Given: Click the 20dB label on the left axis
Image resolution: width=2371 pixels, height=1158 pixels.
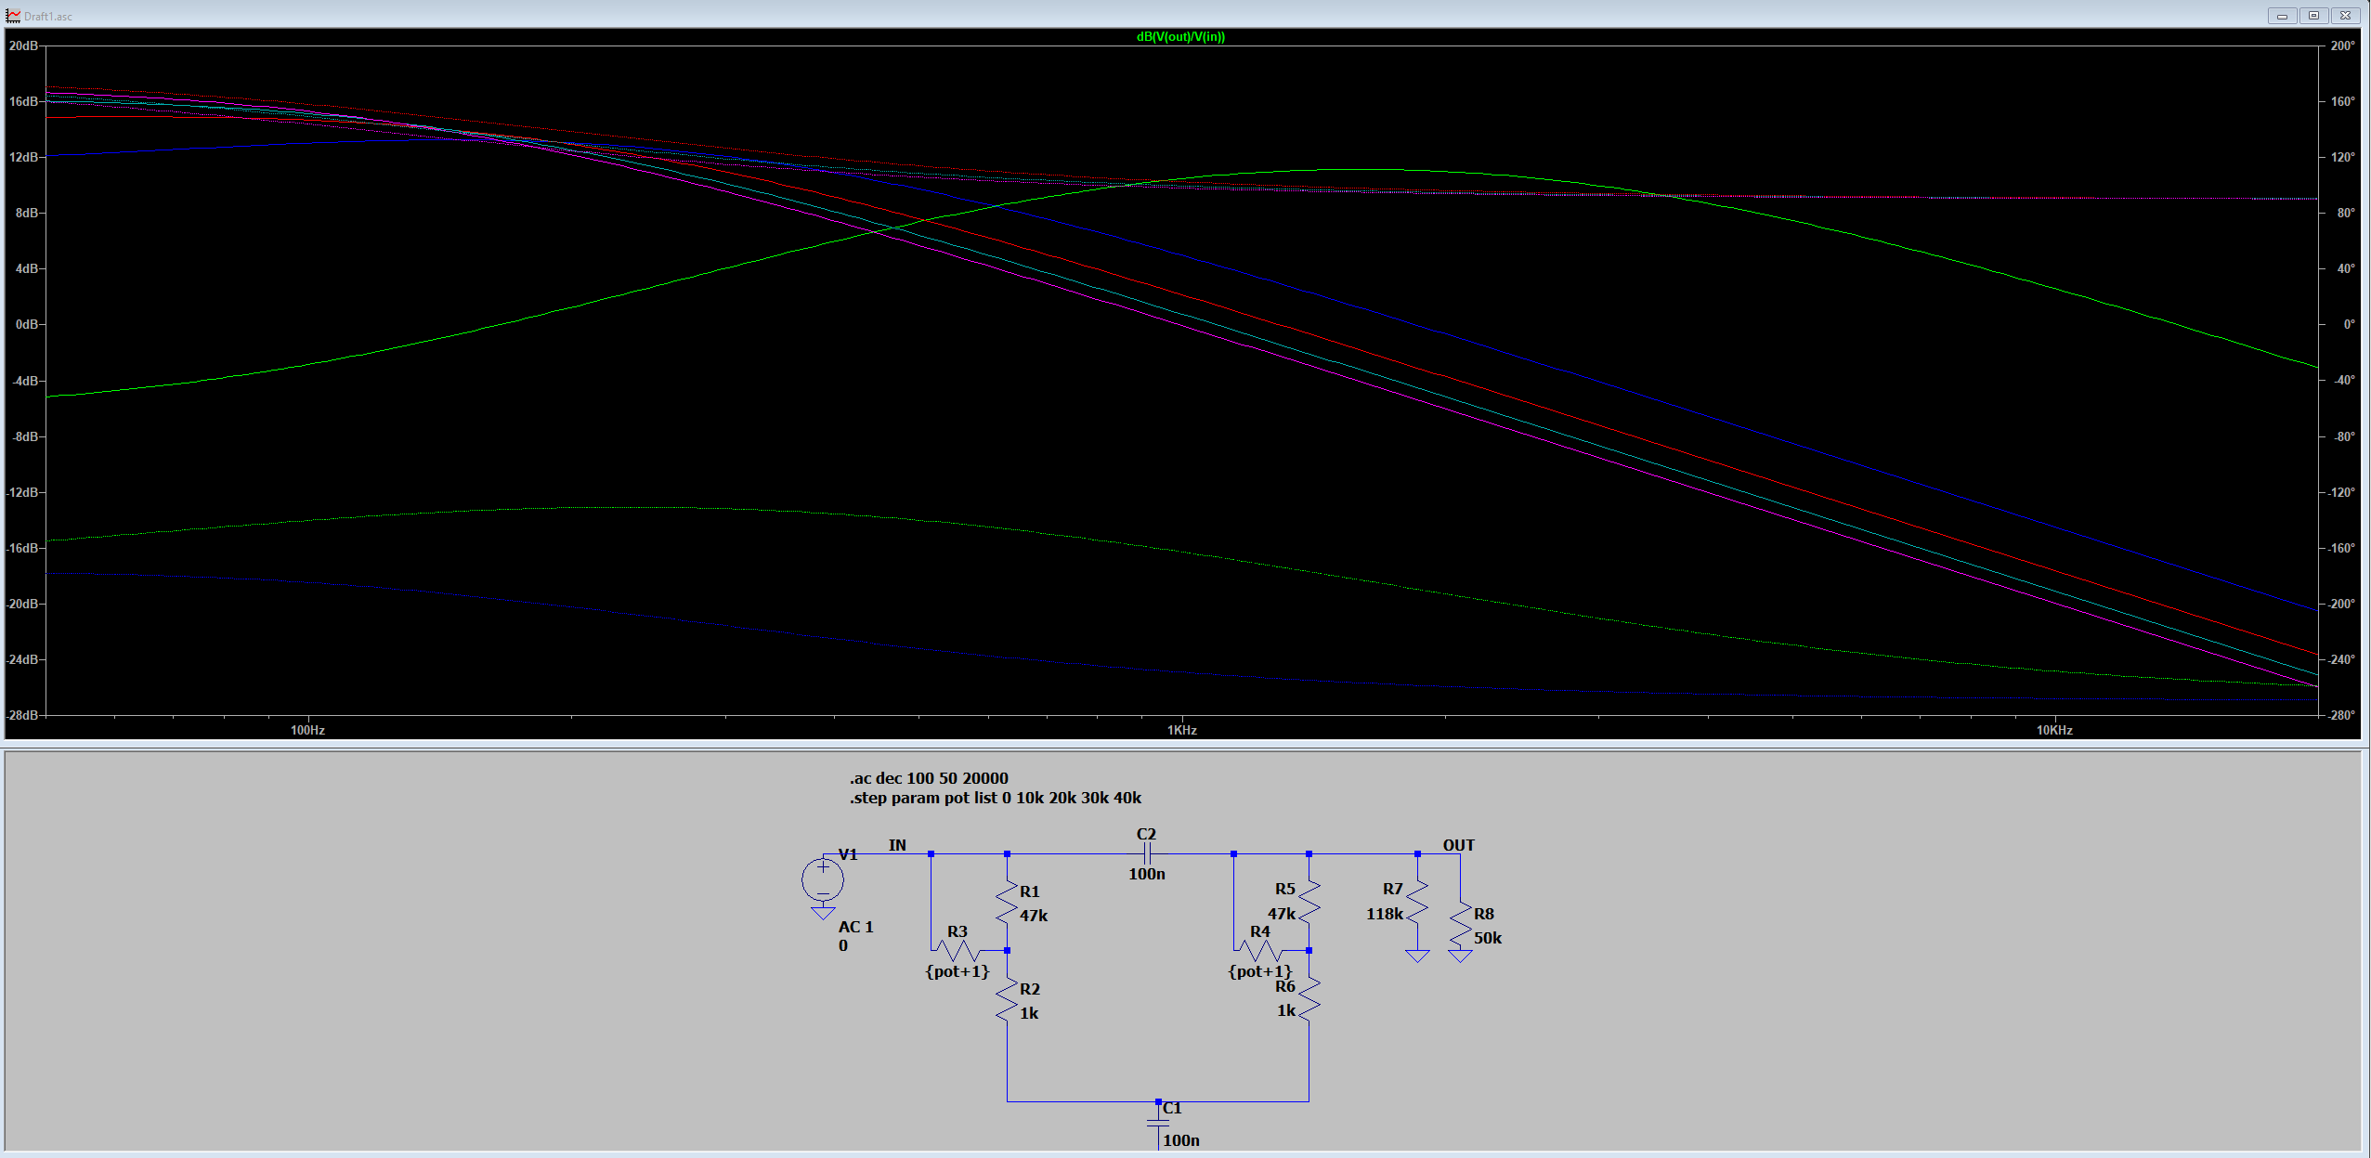Looking at the screenshot, I should point(23,46).
